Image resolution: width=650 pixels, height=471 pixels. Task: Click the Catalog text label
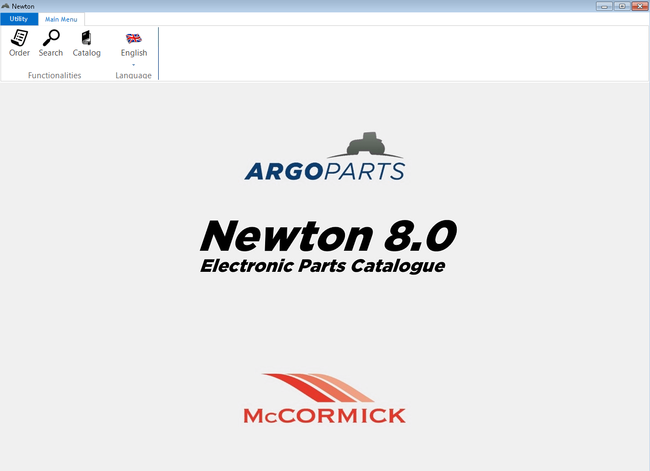[86, 53]
